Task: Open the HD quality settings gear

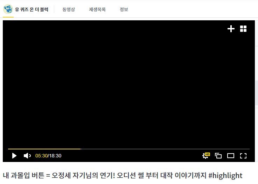Action: click(x=206, y=156)
